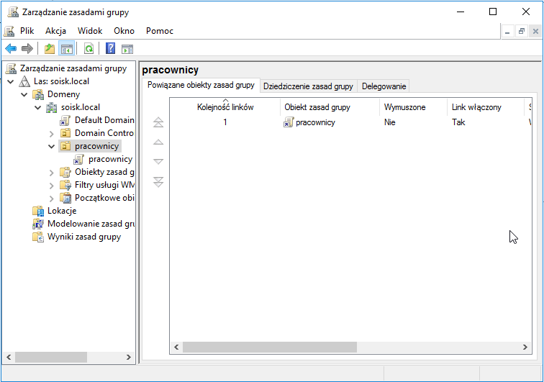Click right arrow of list horizontal scrollbar

525,347
